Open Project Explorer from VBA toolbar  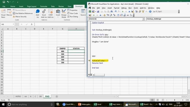coord(137,12)
